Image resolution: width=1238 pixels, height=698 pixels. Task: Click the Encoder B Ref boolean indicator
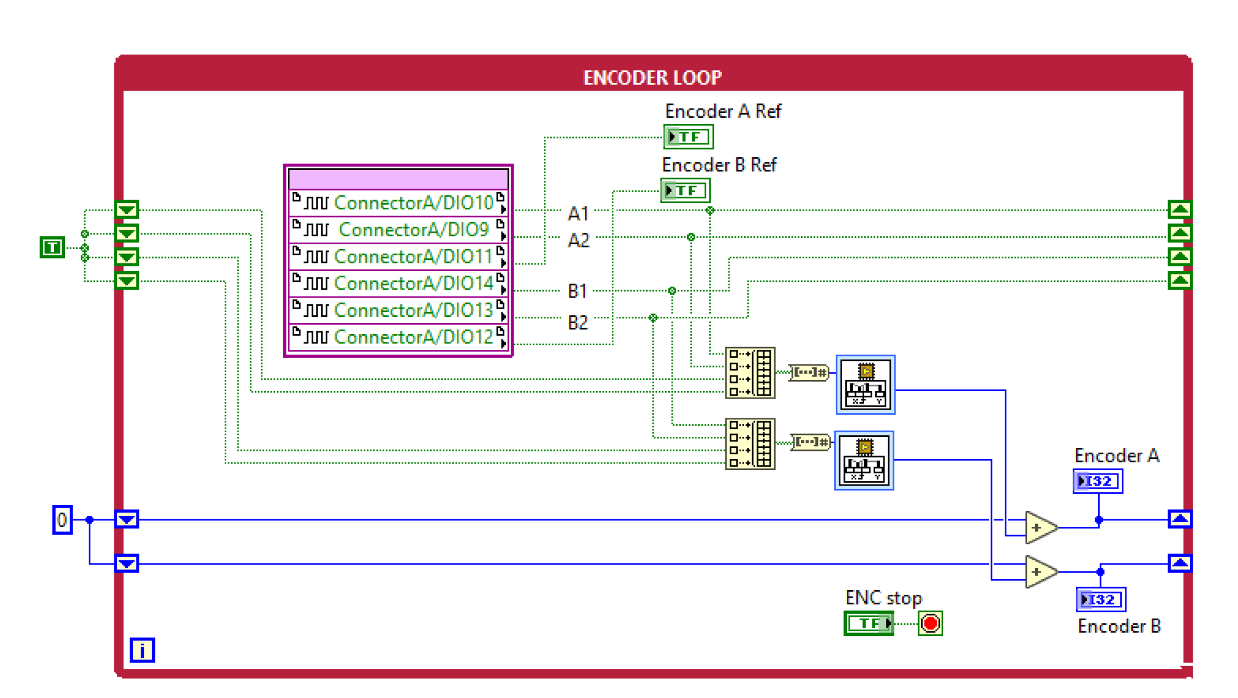pyautogui.click(x=685, y=190)
